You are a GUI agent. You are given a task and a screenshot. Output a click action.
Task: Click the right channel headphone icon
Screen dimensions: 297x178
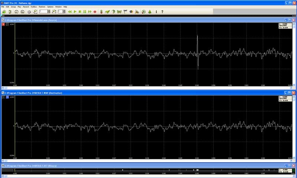point(23,12)
